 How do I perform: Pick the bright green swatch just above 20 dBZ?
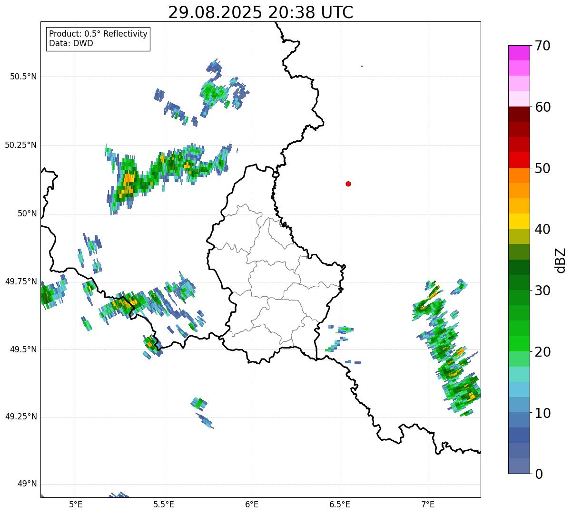pyautogui.click(x=519, y=344)
